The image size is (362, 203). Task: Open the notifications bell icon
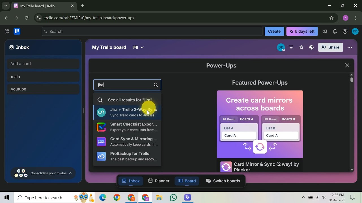pyautogui.click(x=335, y=31)
